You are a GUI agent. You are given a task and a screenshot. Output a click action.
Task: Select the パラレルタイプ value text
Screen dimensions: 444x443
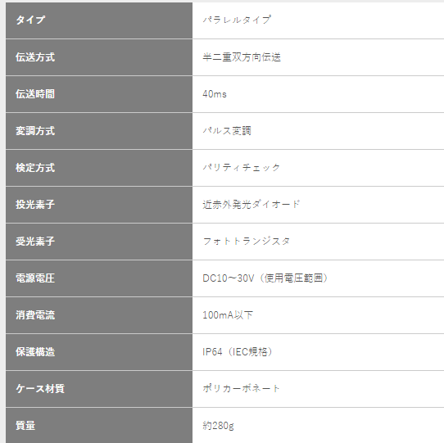[x=237, y=20]
